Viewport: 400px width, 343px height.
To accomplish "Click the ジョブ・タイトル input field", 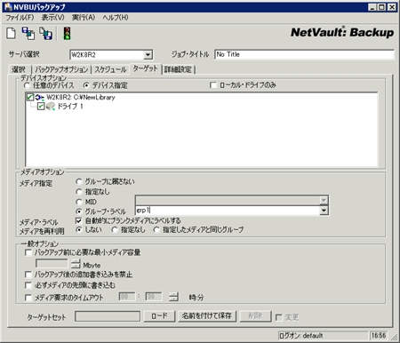I will 304,54.
